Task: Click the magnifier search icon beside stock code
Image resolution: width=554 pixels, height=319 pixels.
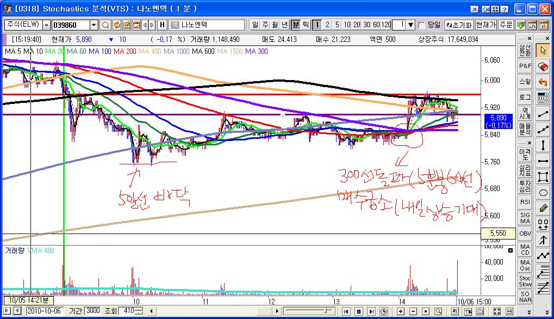Action: pos(105,25)
